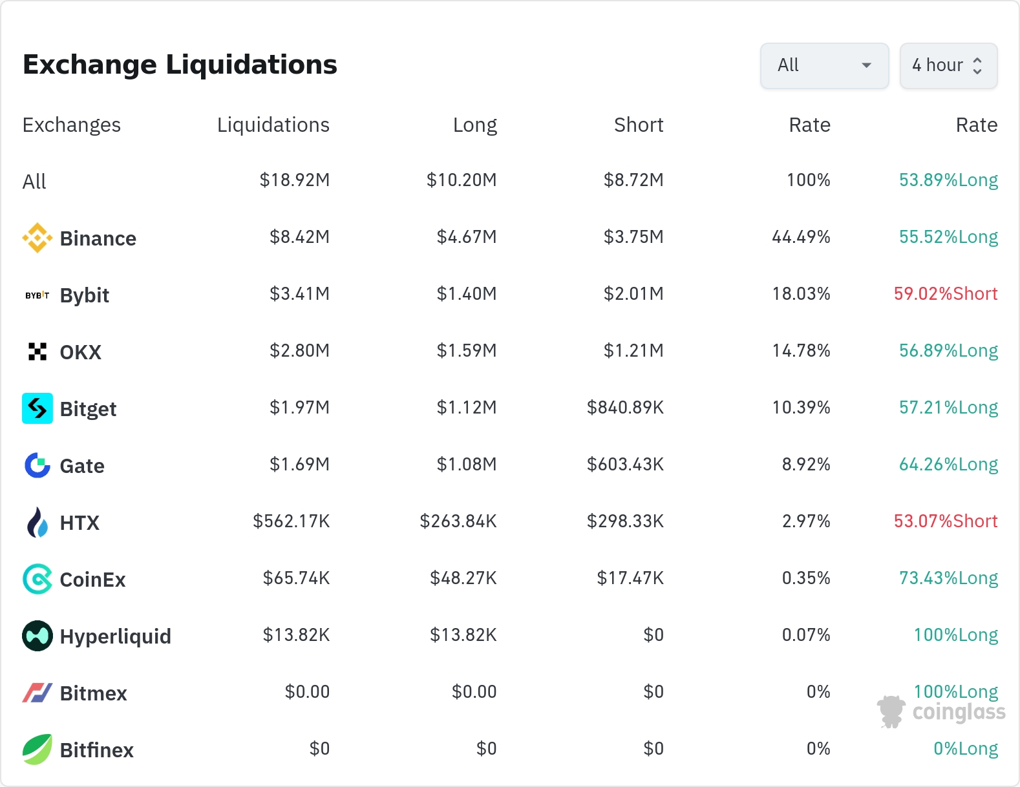Click the Bitget cyan logo icon
The width and height of the screenshot is (1020, 787).
pyautogui.click(x=37, y=408)
